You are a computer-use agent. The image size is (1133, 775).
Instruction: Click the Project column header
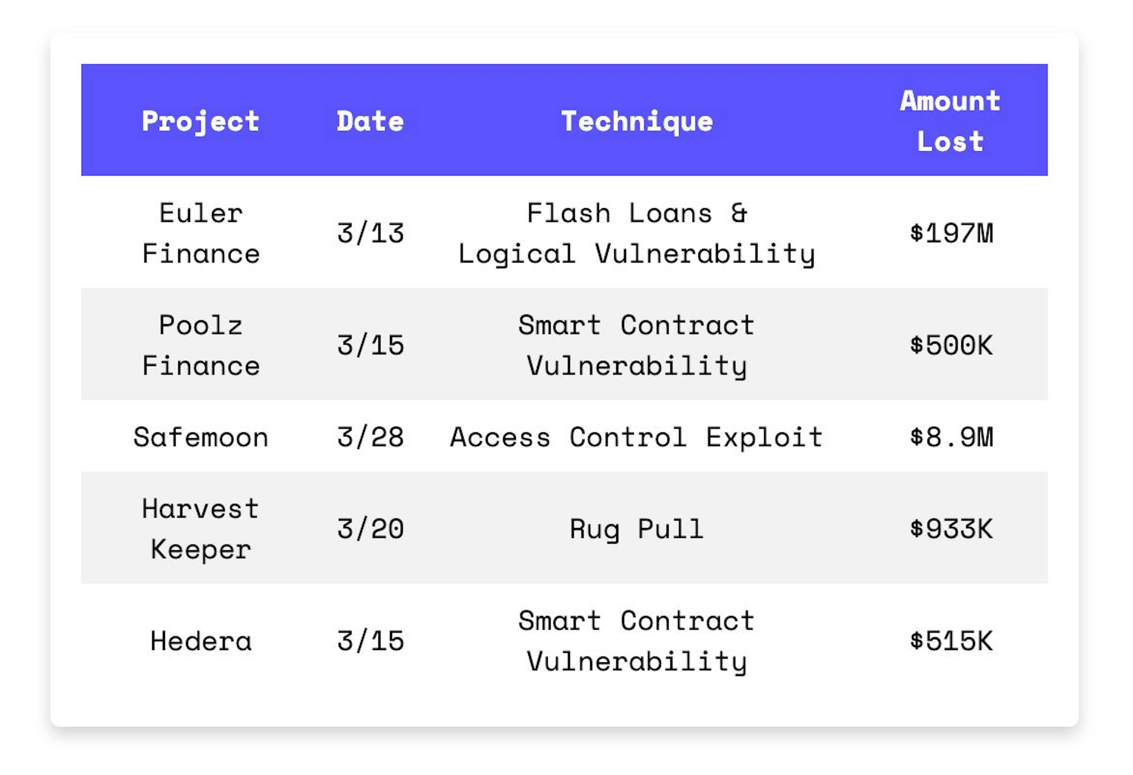[200, 121]
